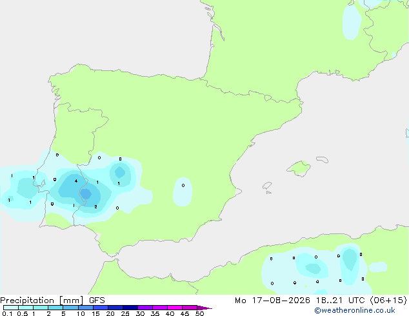409x316 pixels.
Task: Click the "0" value in central Spain's isolated patch
Action: [183, 185]
